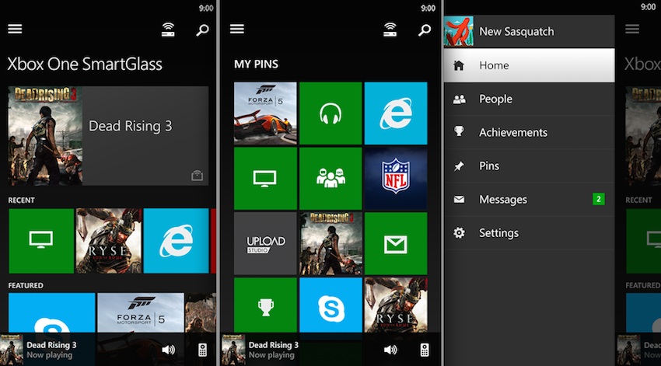Open Internet Explorer tile in Recent section
This screenshot has width=661, height=366.
[x=177, y=241]
